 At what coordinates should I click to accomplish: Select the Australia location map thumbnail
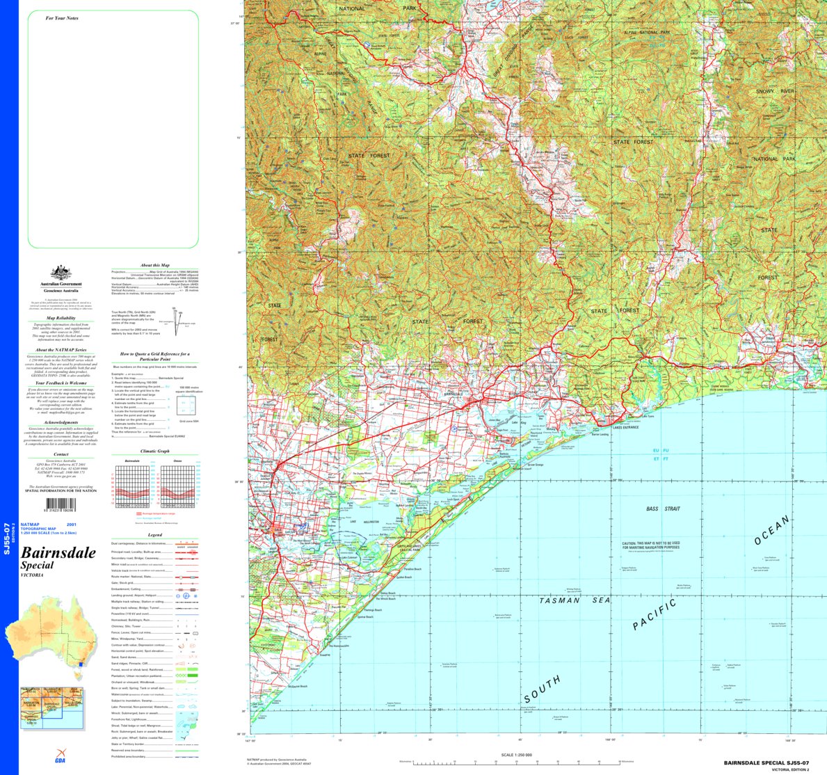(x=51, y=639)
